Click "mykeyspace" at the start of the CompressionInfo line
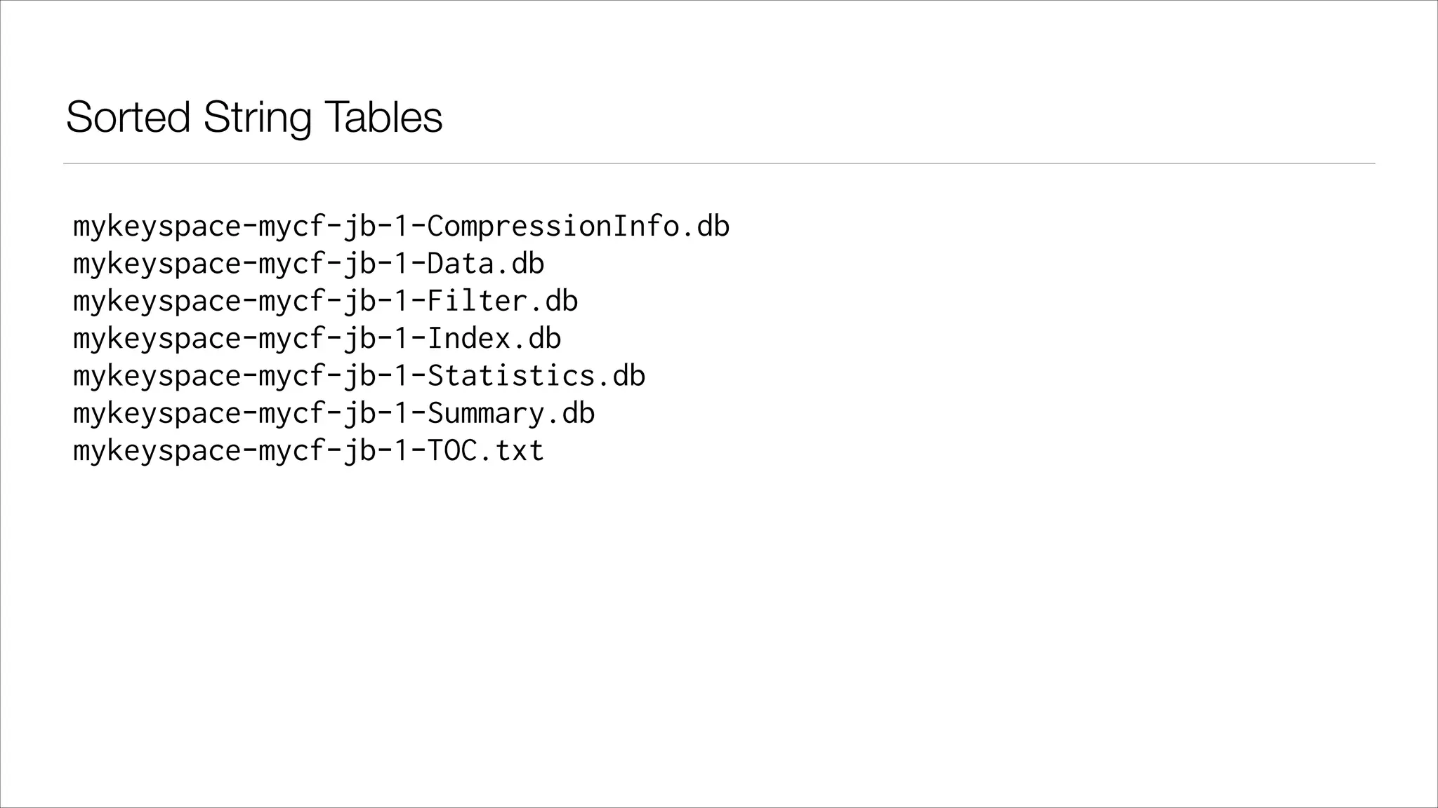Image resolution: width=1438 pixels, height=808 pixels. 157,227
